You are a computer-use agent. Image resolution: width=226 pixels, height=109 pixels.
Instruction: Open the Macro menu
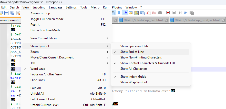click(x=95, y=7)
